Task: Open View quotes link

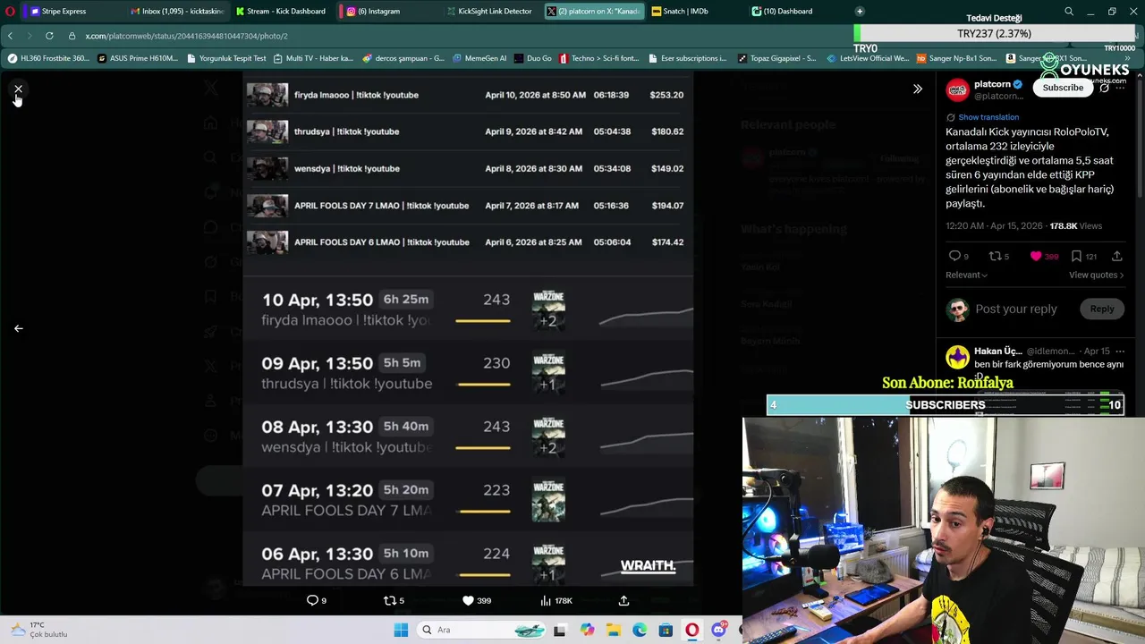Action: (1096, 275)
